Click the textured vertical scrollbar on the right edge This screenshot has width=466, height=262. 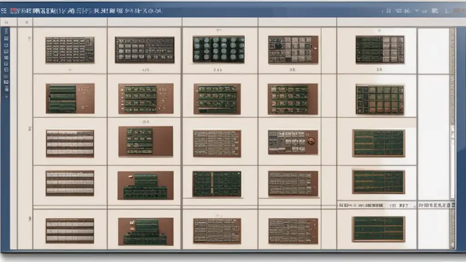[x=452, y=138]
